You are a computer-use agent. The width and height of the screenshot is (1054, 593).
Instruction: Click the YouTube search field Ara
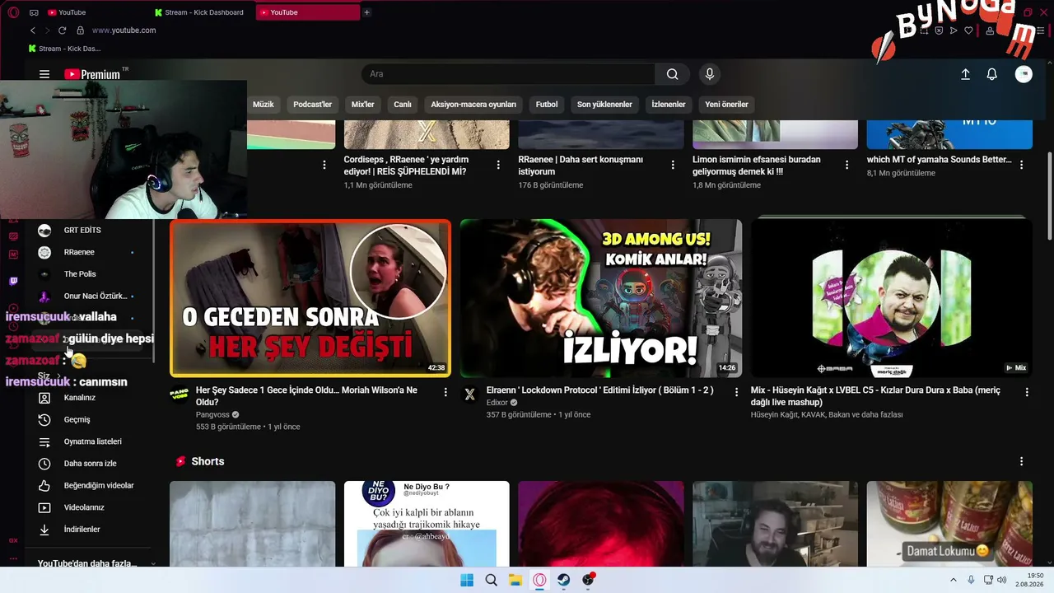[x=508, y=74]
